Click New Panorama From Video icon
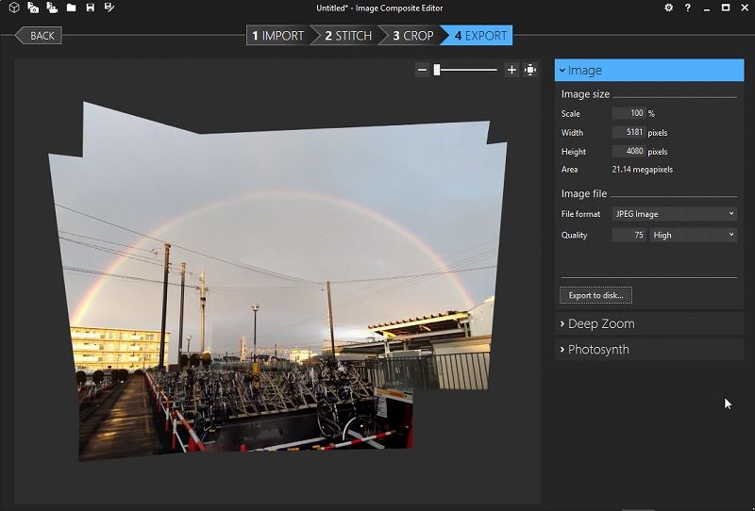The width and height of the screenshot is (755, 511). [52, 8]
